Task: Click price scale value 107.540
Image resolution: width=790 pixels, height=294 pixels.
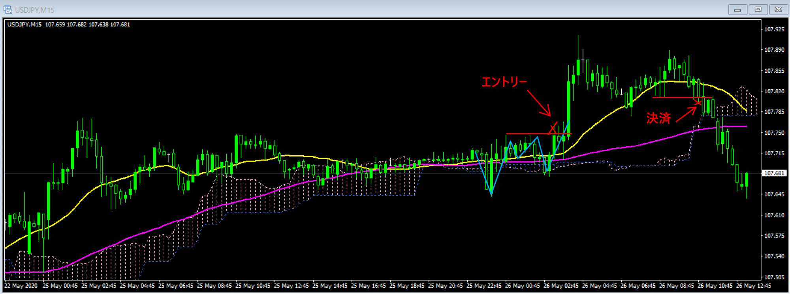Action: [774, 256]
